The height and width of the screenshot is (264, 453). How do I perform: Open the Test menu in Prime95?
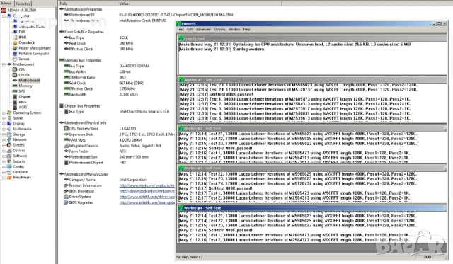[x=180, y=30]
